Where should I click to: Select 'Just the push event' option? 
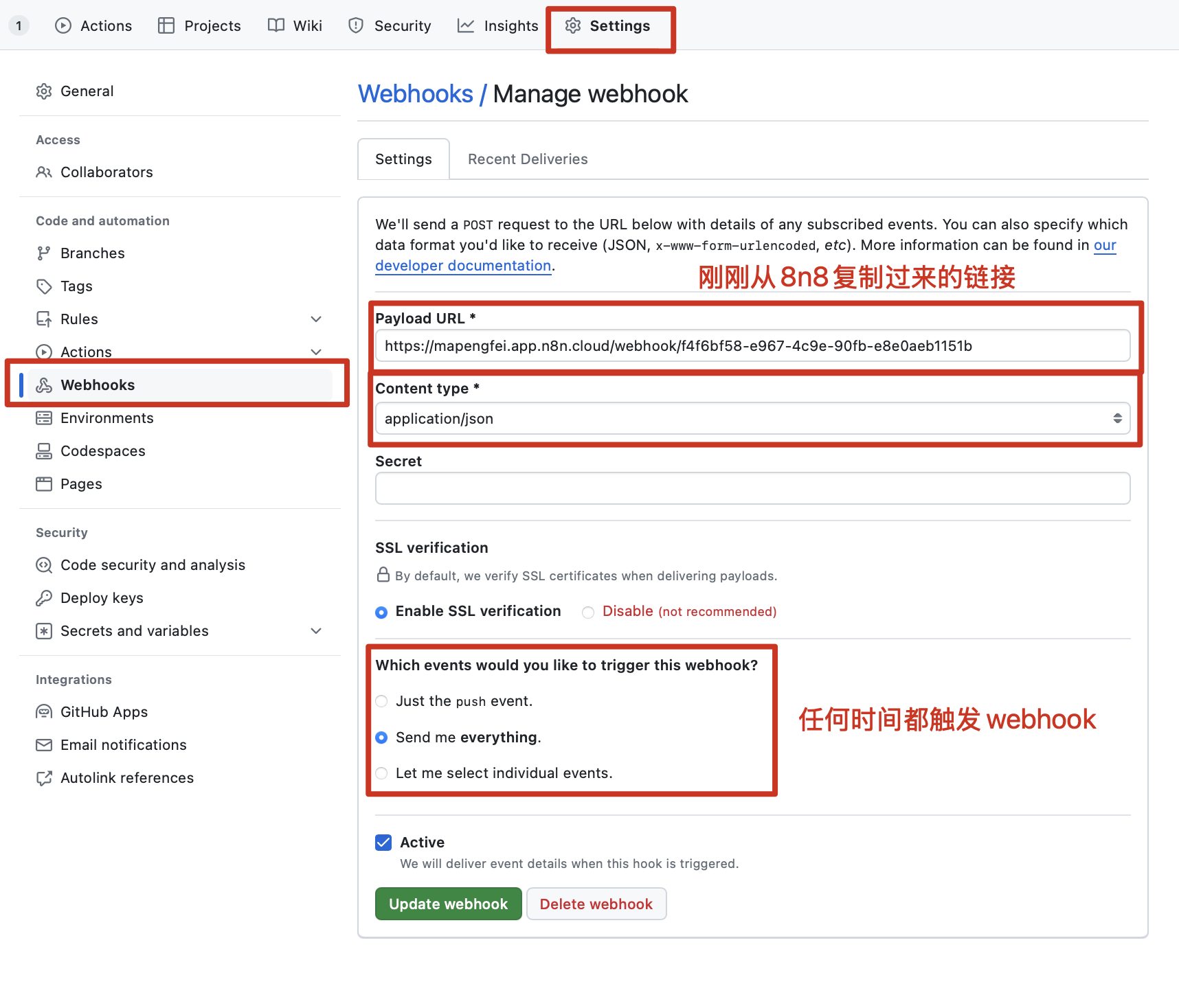point(381,701)
